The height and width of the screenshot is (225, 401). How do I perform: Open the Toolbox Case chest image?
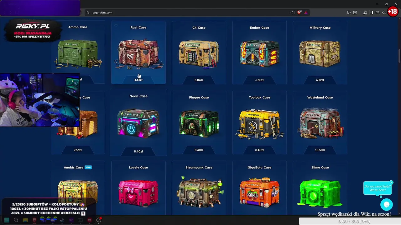(x=259, y=124)
